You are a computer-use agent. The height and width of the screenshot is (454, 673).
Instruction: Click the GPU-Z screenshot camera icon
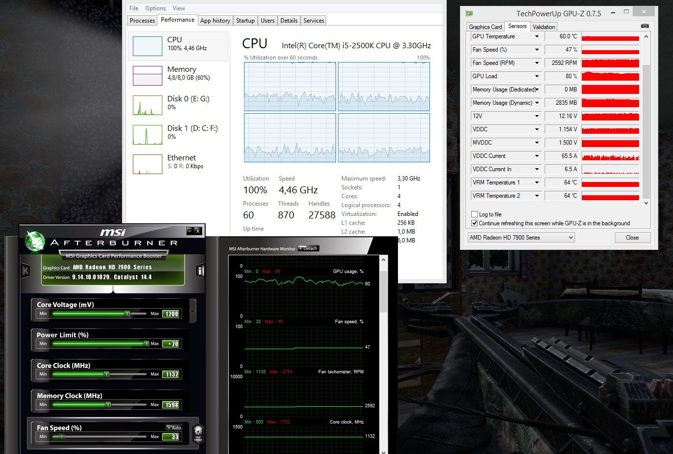point(644,26)
